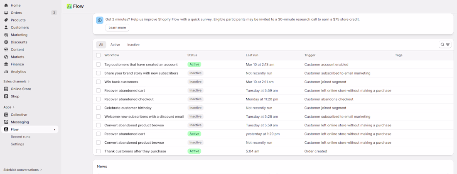
Task: Switch to the Active tab
Action: pos(115,45)
